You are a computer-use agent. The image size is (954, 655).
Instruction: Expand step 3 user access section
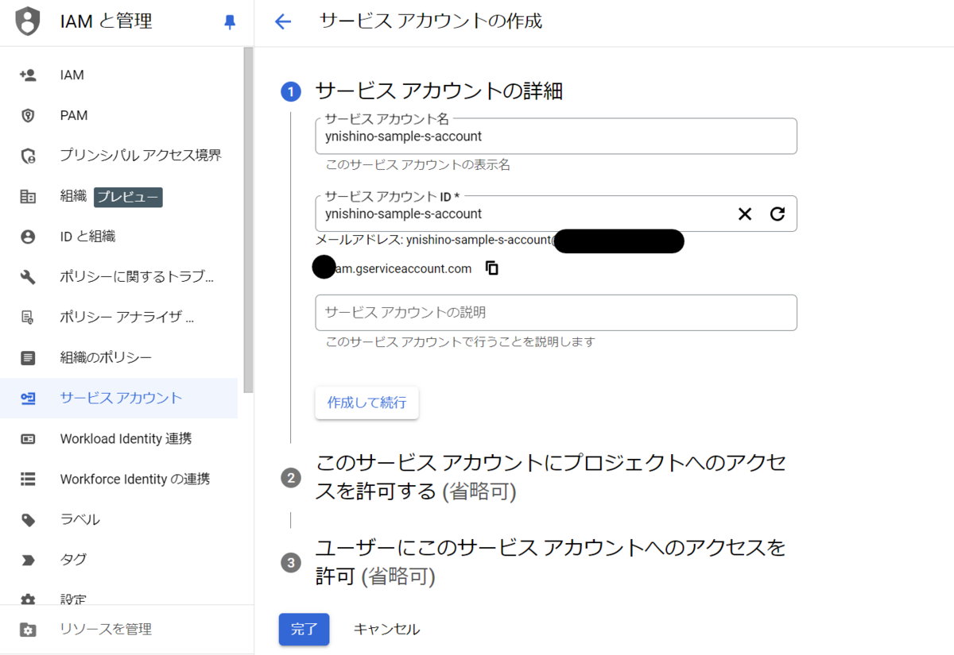(x=550, y=562)
